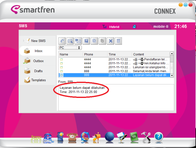
Task: Open New SMS composer
Action: pos(37,41)
